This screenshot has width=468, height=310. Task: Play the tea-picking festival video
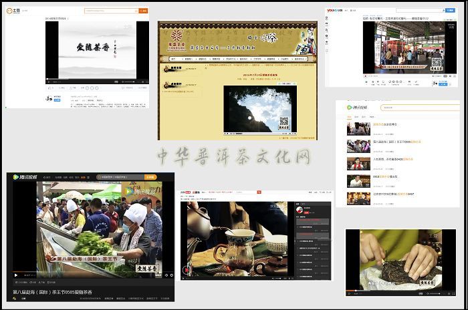[16, 275]
